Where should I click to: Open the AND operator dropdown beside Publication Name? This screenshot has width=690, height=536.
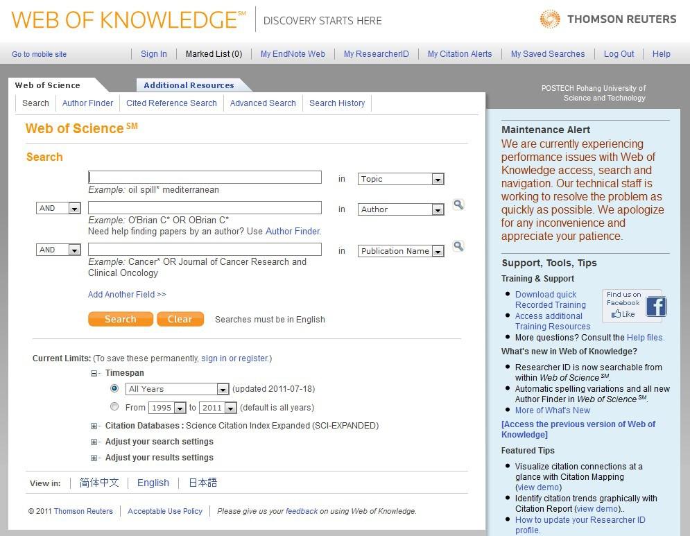coord(58,250)
